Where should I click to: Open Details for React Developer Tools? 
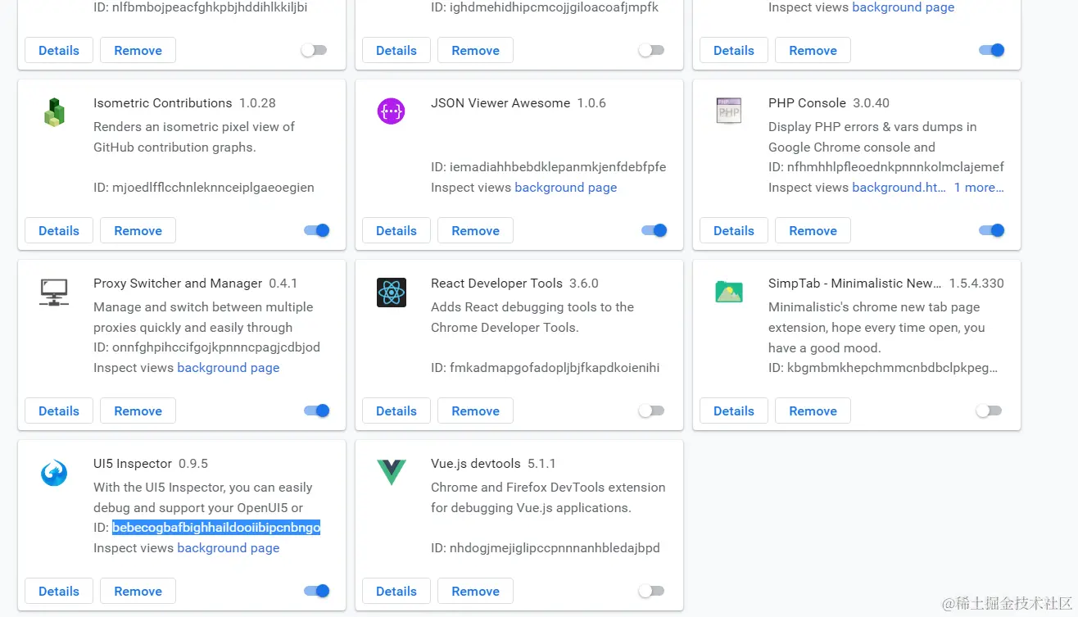click(396, 411)
